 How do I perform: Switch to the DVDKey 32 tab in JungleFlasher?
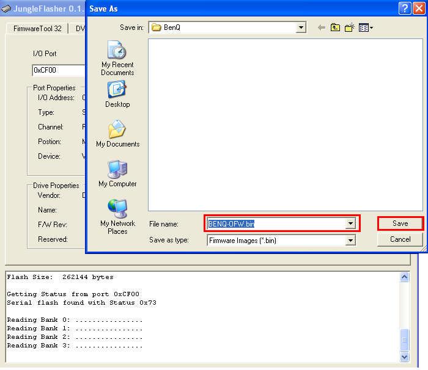78,28
